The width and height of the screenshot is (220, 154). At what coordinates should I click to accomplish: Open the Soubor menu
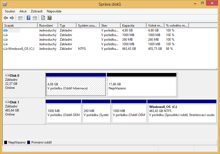(10, 11)
